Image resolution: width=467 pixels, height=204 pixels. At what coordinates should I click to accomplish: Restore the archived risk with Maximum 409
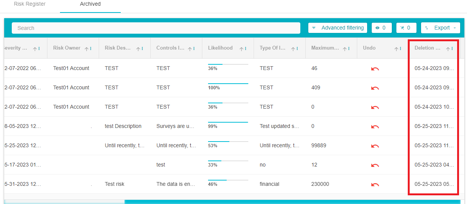pos(375,88)
